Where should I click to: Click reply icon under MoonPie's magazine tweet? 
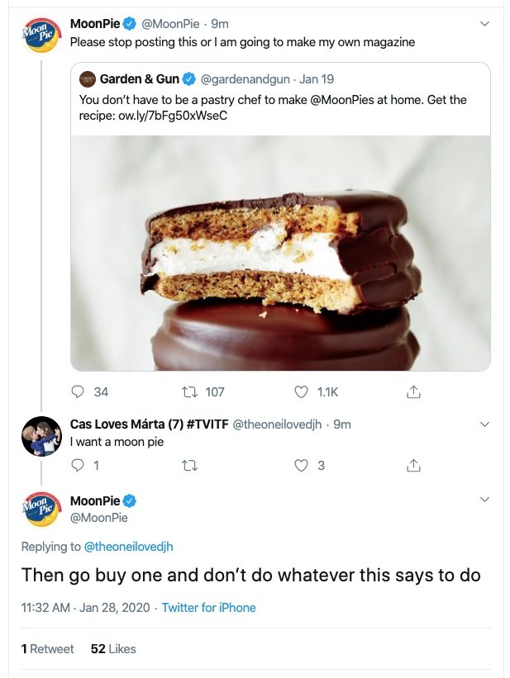tap(78, 391)
